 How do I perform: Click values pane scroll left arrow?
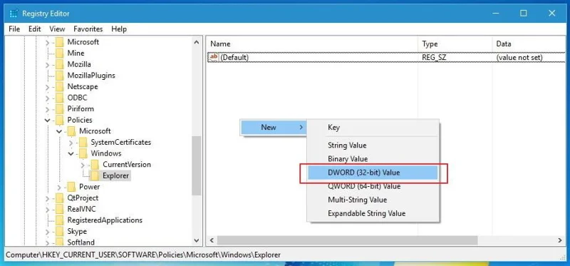pos(212,240)
